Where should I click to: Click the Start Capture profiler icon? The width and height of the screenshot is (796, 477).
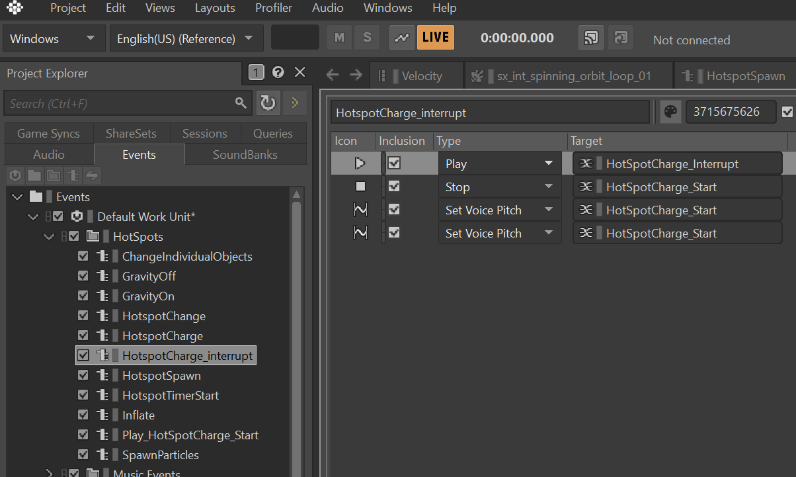click(401, 38)
